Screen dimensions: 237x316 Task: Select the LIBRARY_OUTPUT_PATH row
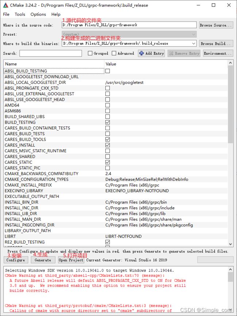tap(116, 231)
